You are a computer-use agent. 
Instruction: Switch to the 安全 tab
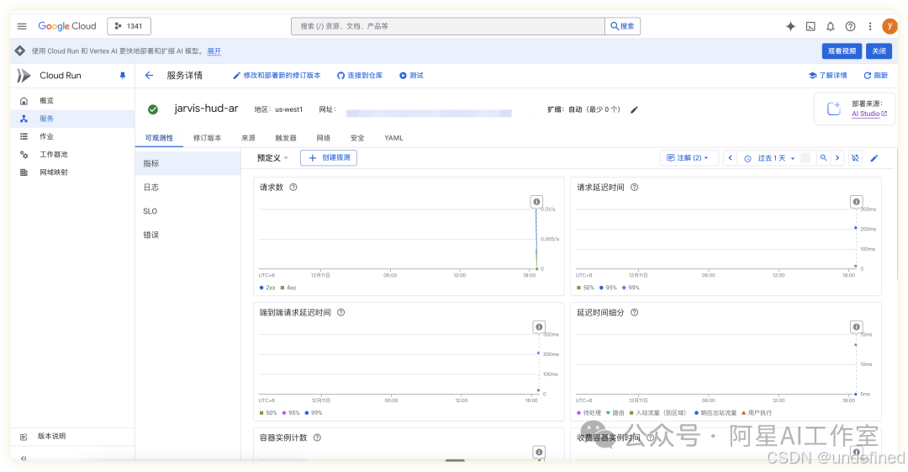coord(357,138)
